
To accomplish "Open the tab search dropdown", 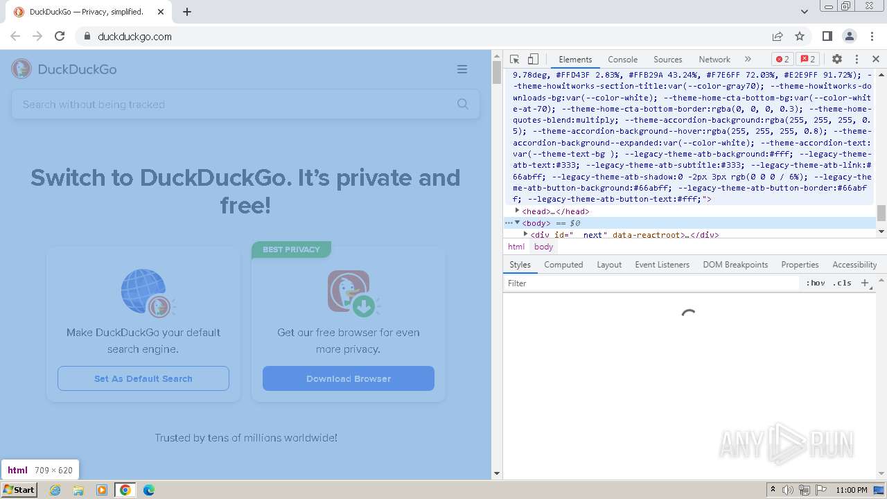I will tap(805, 12).
